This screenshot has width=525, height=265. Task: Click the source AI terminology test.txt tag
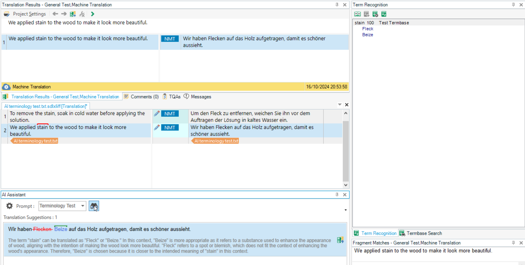[34, 141]
